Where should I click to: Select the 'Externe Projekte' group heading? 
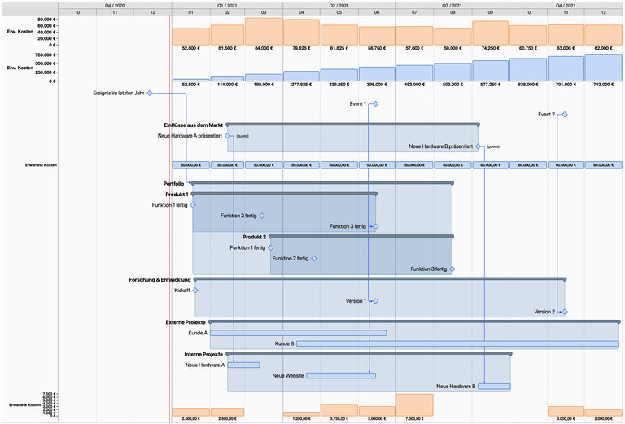186,322
